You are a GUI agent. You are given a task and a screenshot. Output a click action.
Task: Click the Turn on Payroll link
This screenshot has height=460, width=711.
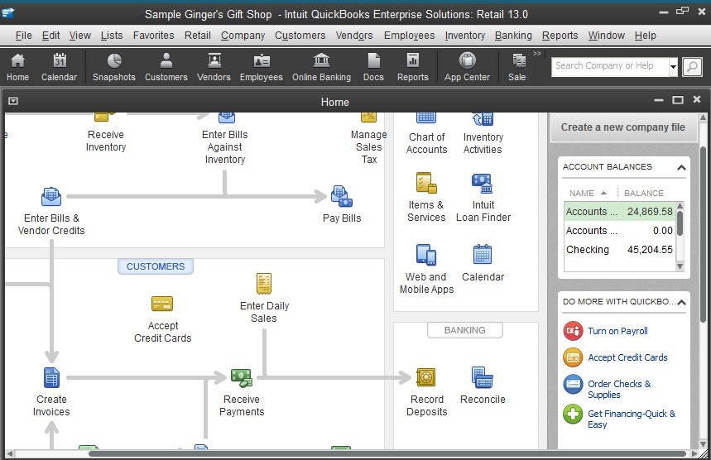click(x=617, y=331)
